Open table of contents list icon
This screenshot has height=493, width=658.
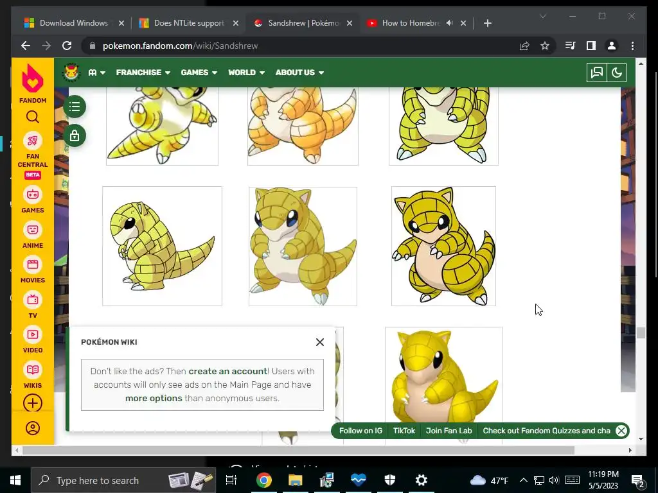(x=75, y=107)
